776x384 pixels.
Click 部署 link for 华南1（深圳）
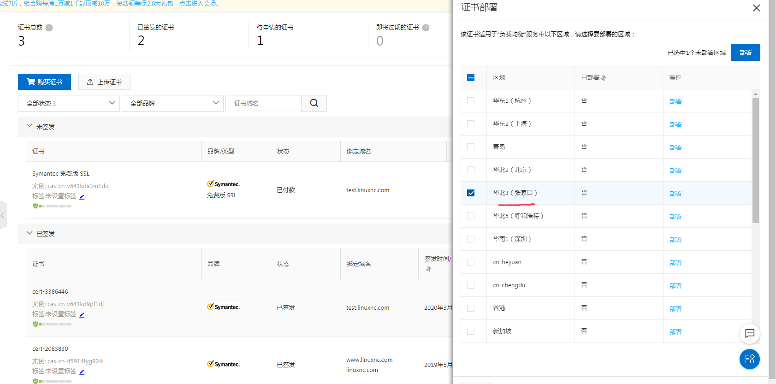(x=675, y=240)
